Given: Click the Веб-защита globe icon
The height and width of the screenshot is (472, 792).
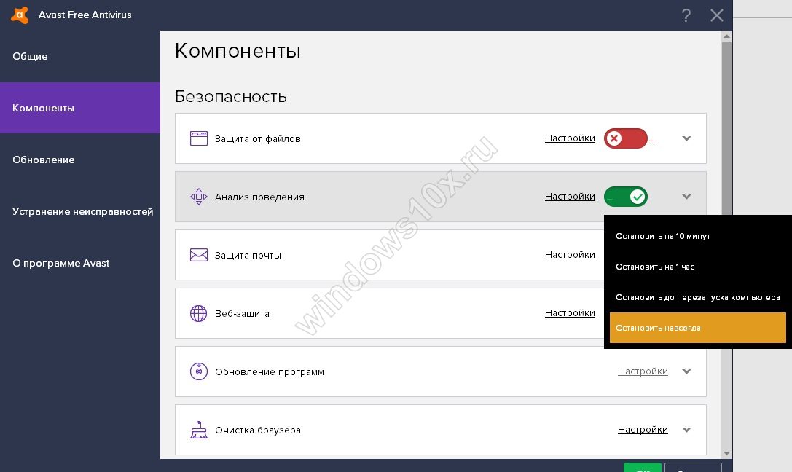Looking at the screenshot, I should 199,313.
